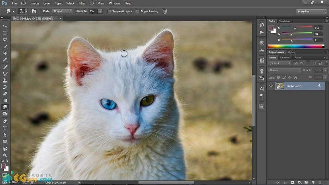The image size is (329, 185).
Task: Select the Crop tool
Action: pyautogui.click(x=5, y=53)
